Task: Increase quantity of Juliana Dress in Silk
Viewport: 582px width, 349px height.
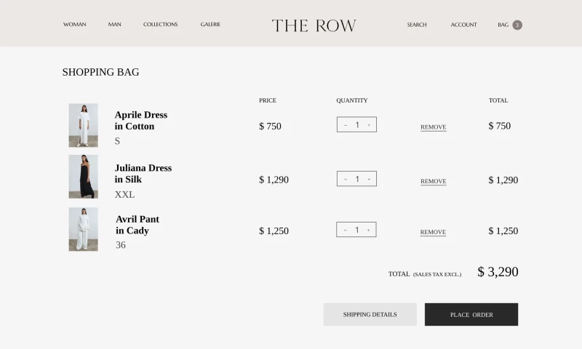Action: (369, 179)
